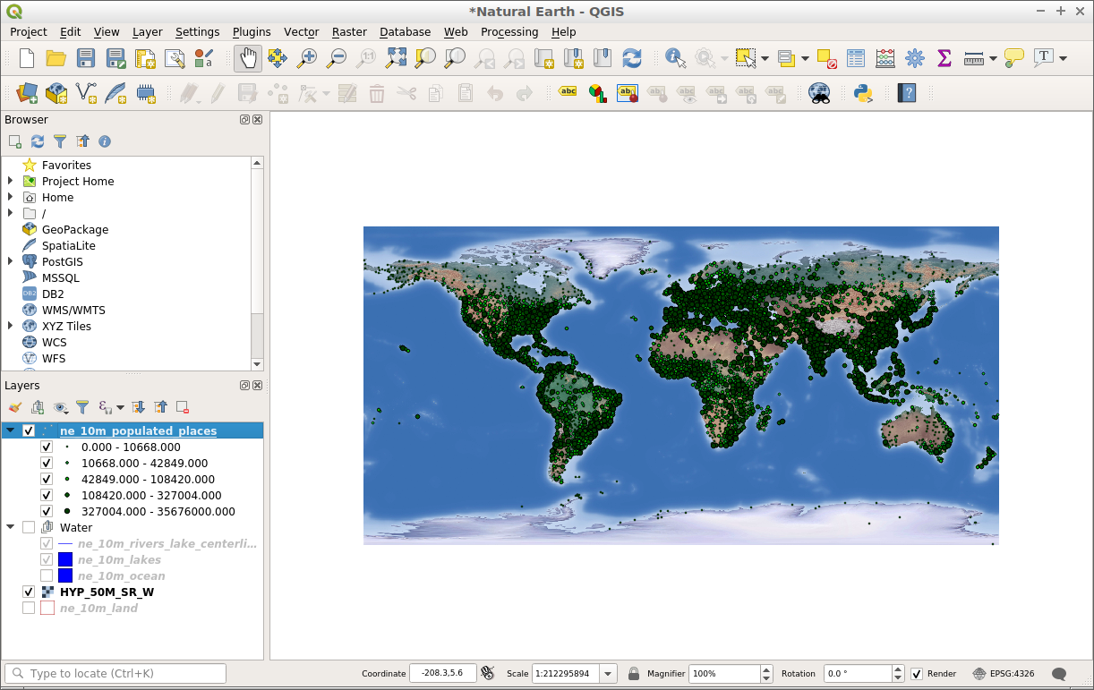The image size is (1094, 690).
Task: Open the Python Console icon
Action: click(863, 92)
